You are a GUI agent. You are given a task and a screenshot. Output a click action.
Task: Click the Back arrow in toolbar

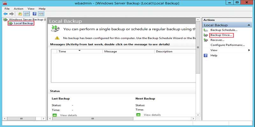pyautogui.click(x=5, y=14)
